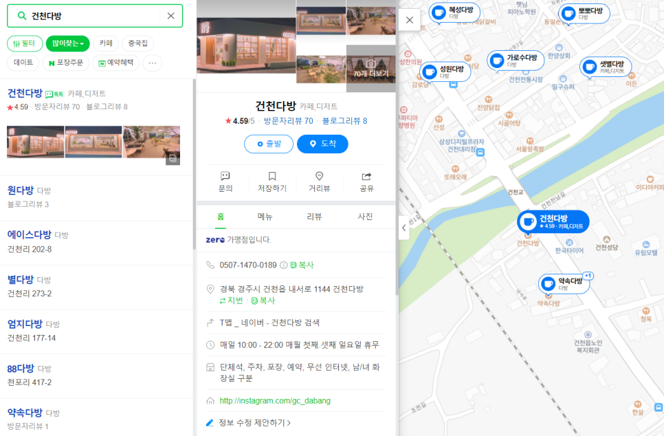The width and height of the screenshot is (664, 436).
Task: Click the 진양닭집 restaurant map icon
Action: click(488, 100)
